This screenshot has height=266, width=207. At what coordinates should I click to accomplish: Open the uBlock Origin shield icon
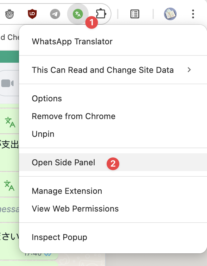32,14
